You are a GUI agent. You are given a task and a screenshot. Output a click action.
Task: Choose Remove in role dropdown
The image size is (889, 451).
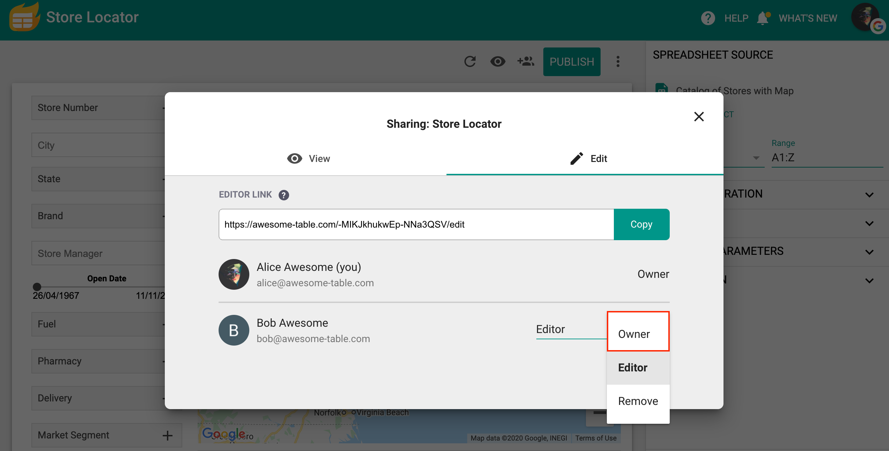[x=638, y=401]
